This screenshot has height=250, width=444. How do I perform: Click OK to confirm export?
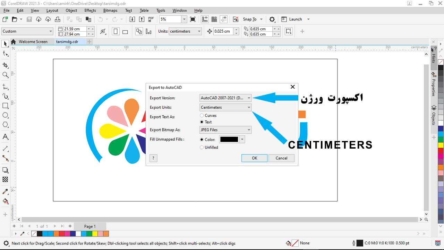(x=254, y=158)
